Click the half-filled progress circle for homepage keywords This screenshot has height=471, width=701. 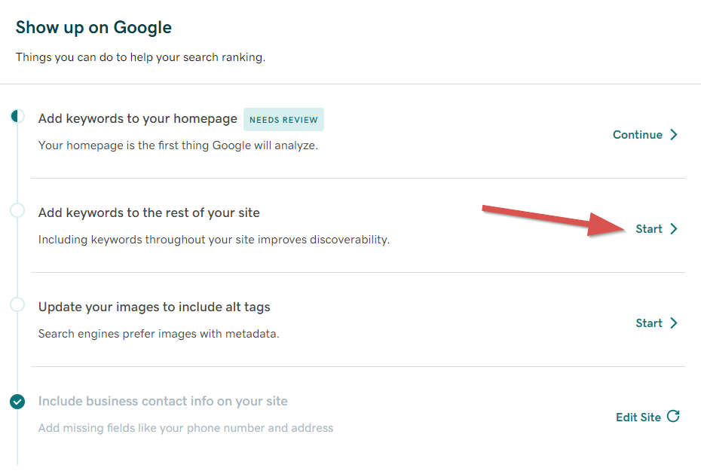pos(17,116)
